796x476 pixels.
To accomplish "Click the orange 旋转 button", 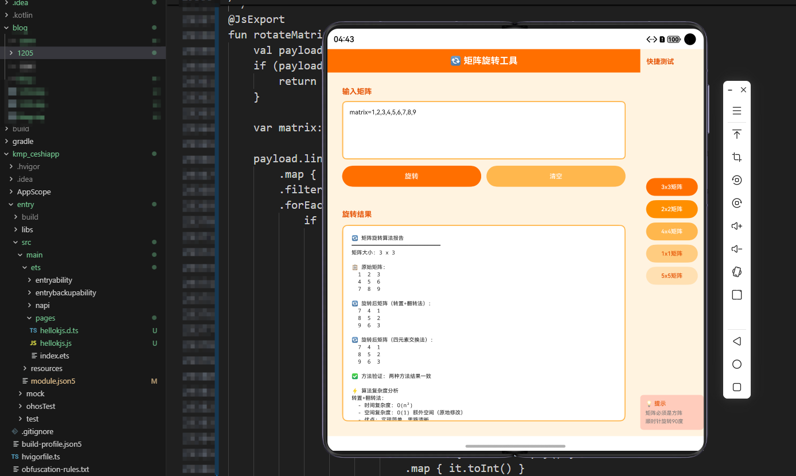I will 412,176.
